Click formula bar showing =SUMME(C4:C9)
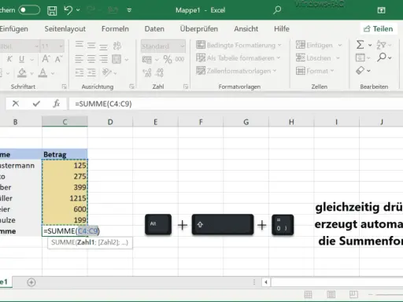This screenshot has width=403, height=302. (236, 104)
